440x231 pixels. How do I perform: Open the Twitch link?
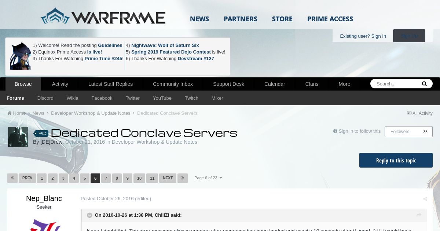coord(191,98)
